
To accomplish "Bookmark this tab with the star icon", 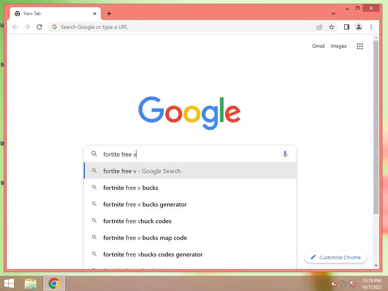I will [x=332, y=27].
